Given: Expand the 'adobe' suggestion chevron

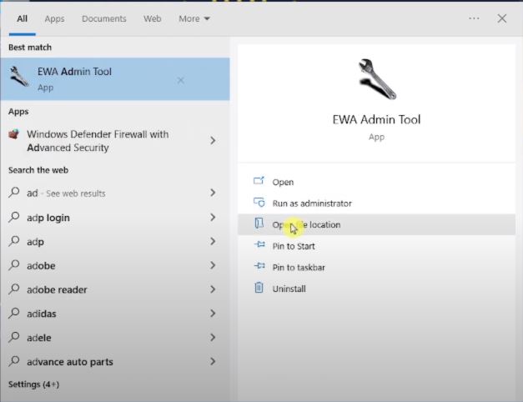Looking at the screenshot, I should 213,265.
